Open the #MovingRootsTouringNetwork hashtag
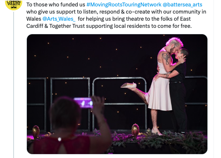 [x=124, y=5]
